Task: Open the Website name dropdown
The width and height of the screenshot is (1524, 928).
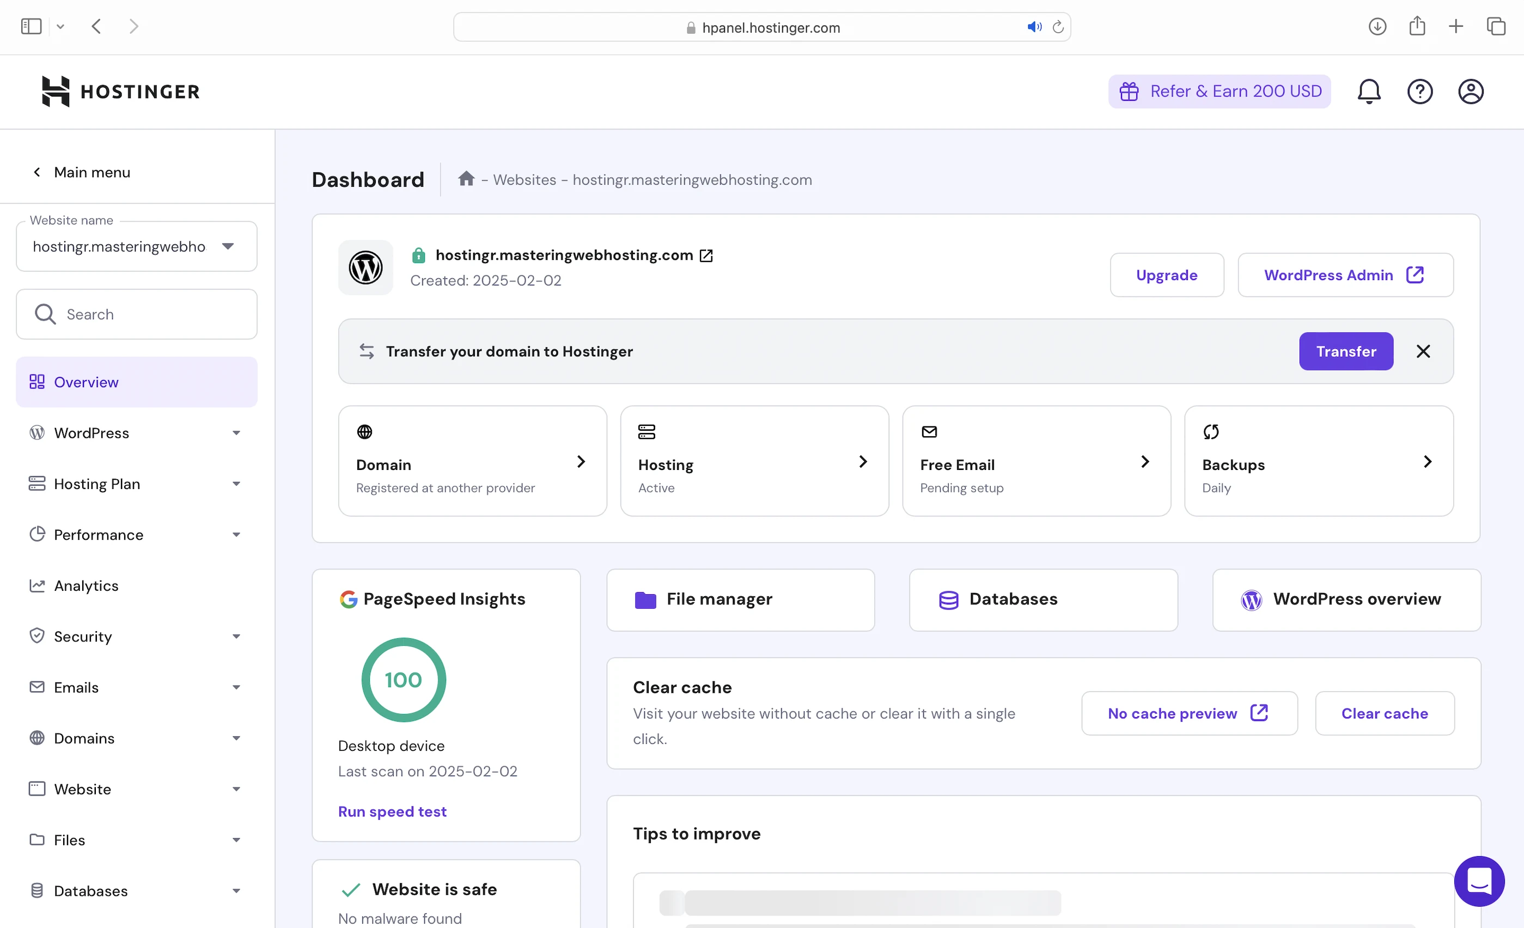Action: click(136, 247)
